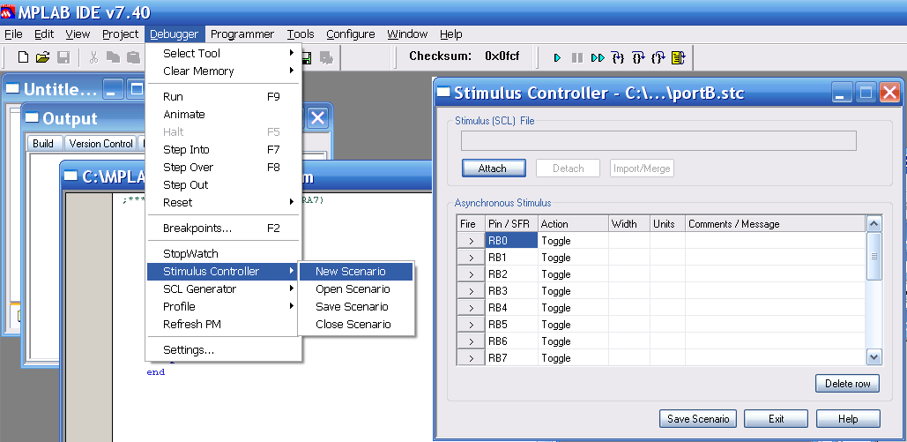Click the Step Over debug icon
This screenshot has height=442, width=907.
(638, 57)
